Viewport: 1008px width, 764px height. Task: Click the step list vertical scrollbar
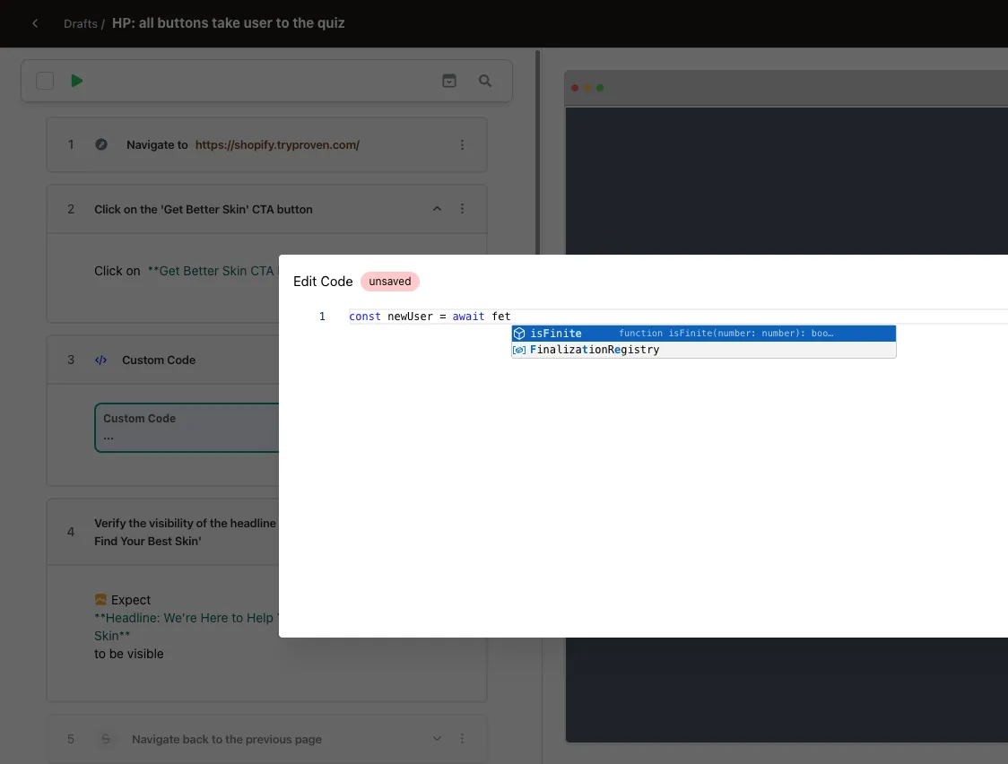(538, 154)
